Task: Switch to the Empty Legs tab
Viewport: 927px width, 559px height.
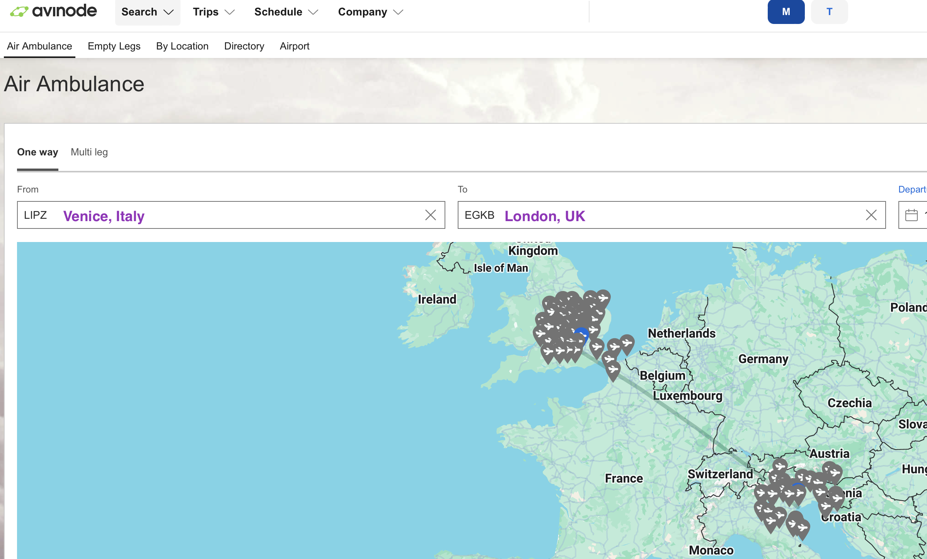Action: click(114, 46)
